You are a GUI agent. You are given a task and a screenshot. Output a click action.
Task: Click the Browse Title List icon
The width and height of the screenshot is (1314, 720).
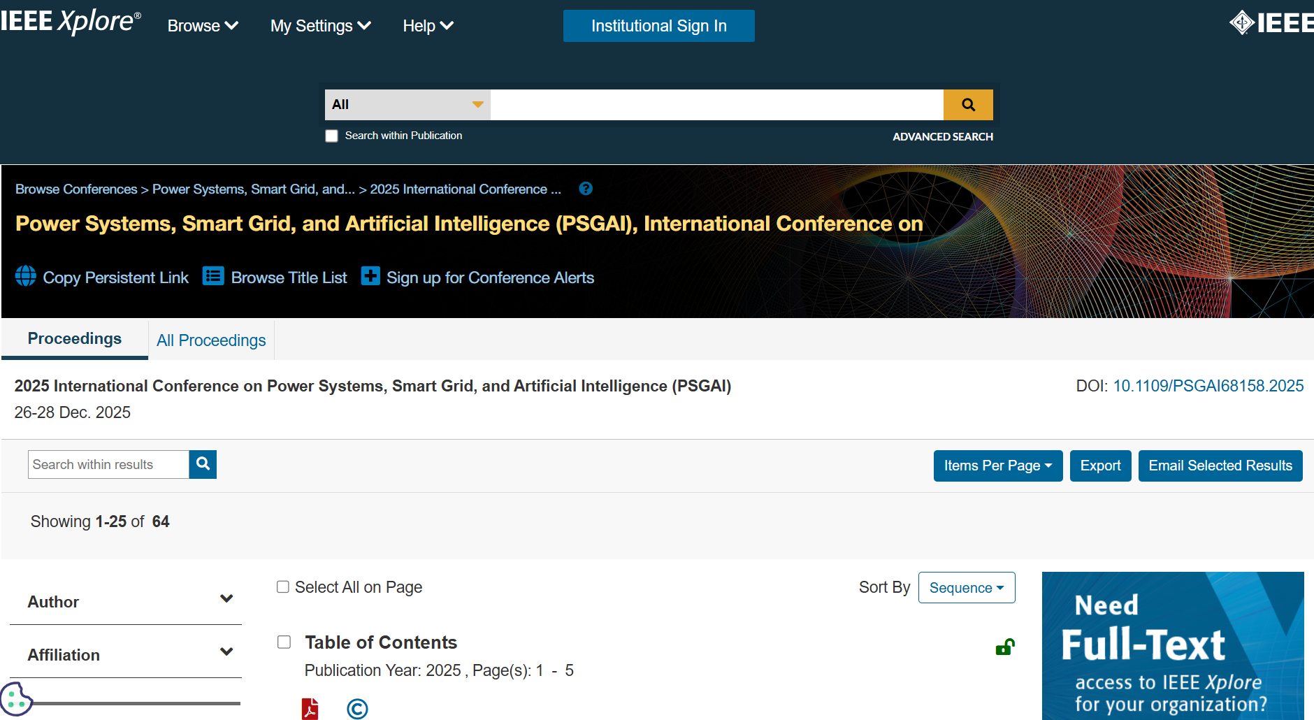[x=213, y=276]
